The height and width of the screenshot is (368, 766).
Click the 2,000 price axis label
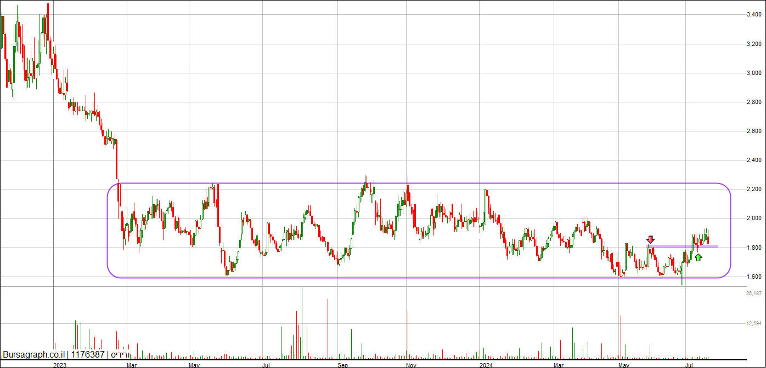(x=754, y=219)
